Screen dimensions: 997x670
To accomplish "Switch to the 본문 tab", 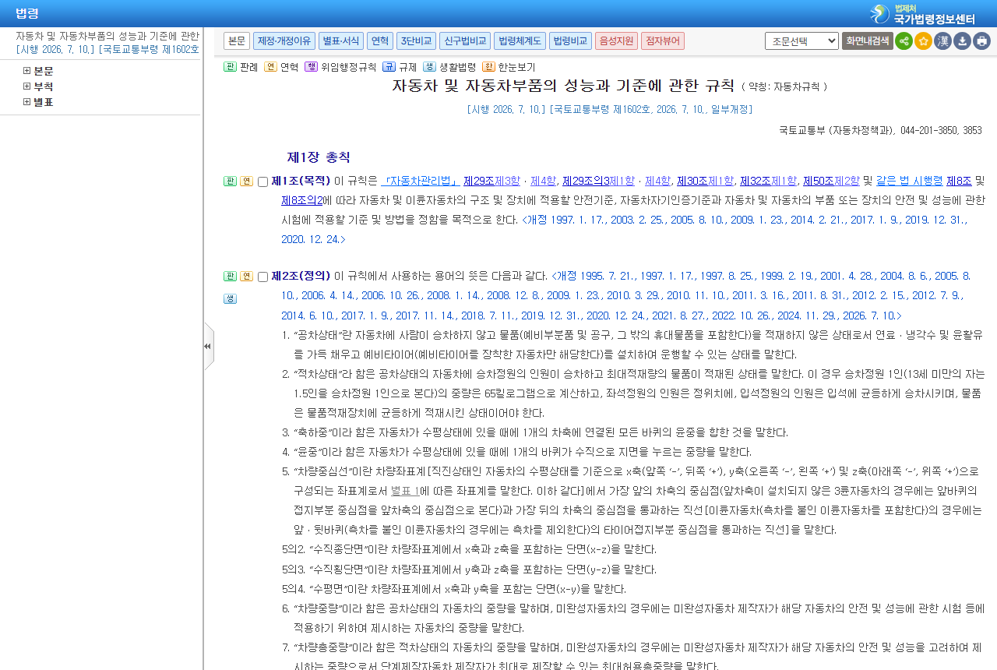I will [237, 41].
